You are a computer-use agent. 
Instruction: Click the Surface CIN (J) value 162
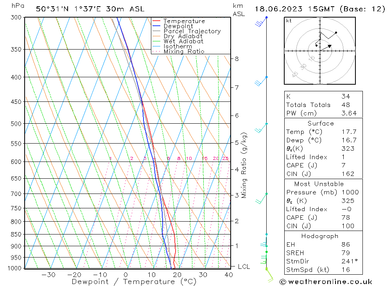(x=348, y=174)
